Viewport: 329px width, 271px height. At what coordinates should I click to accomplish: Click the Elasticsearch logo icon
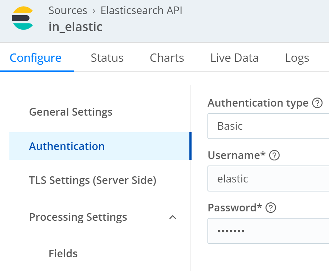click(x=23, y=18)
